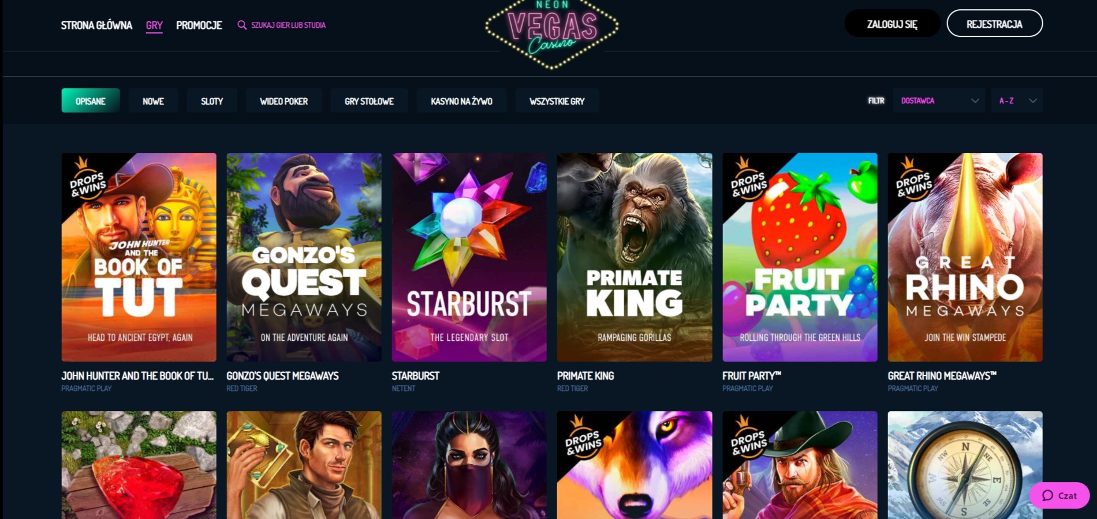Click the Dostawca dropdown chevron arrow
The width and height of the screenshot is (1097, 519).
[975, 101]
